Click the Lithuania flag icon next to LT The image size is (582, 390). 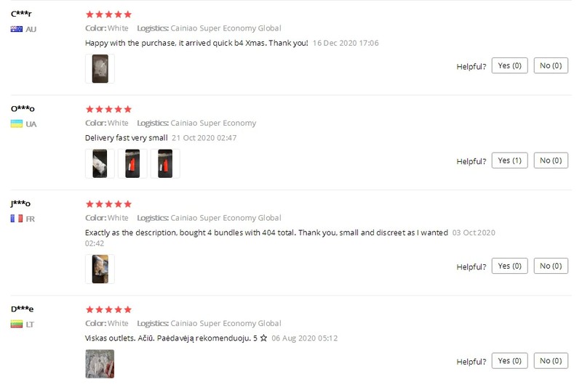pos(16,324)
